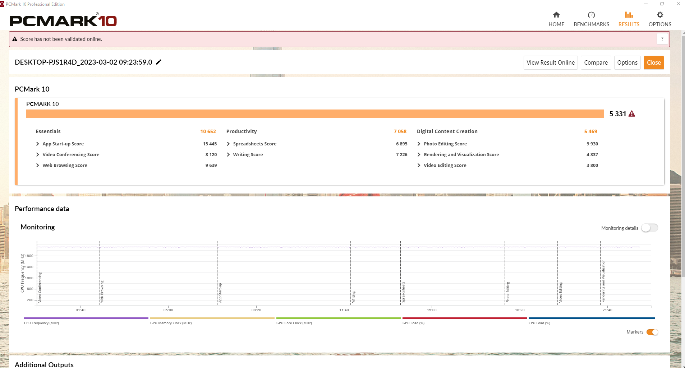This screenshot has width=685, height=368.
Task: Click the Writing marker line on the chart
Action: [x=351, y=273]
